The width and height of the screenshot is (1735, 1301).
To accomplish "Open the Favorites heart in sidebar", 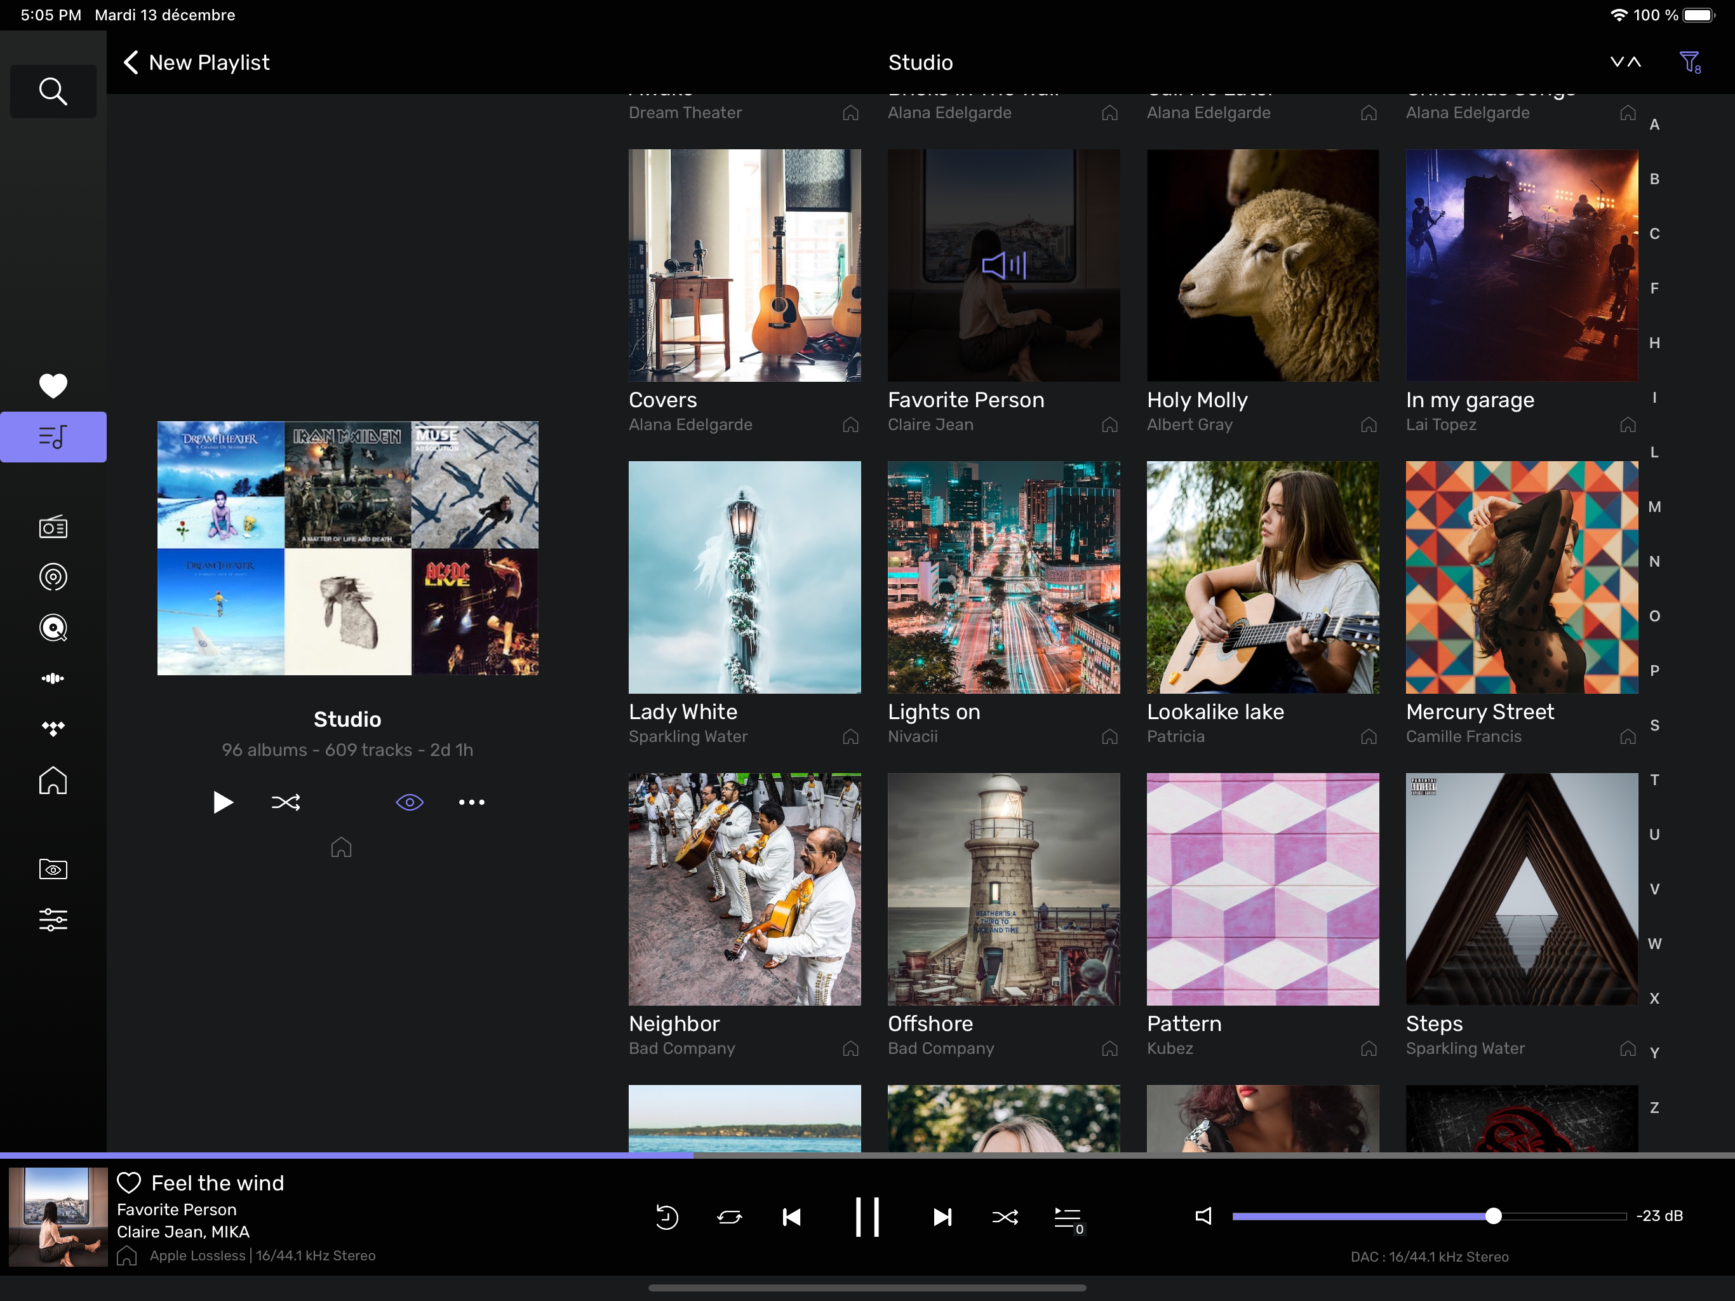I will pos(53,385).
